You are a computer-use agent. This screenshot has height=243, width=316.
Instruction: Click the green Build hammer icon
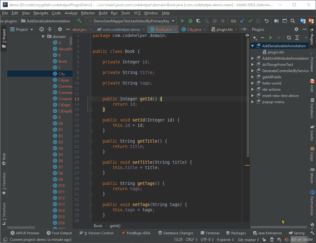click(x=80, y=21)
